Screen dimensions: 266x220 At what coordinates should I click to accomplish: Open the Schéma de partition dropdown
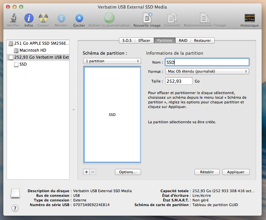click(x=112, y=61)
